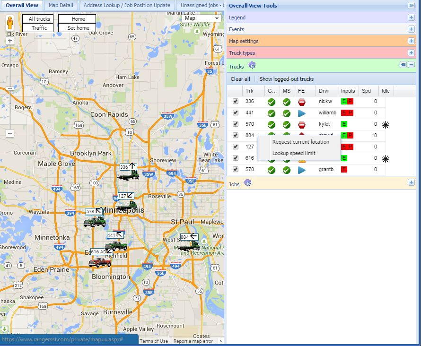The width and height of the screenshot is (421, 346).
Task: Open the Terms of Use link
Action: pyautogui.click(x=153, y=340)
